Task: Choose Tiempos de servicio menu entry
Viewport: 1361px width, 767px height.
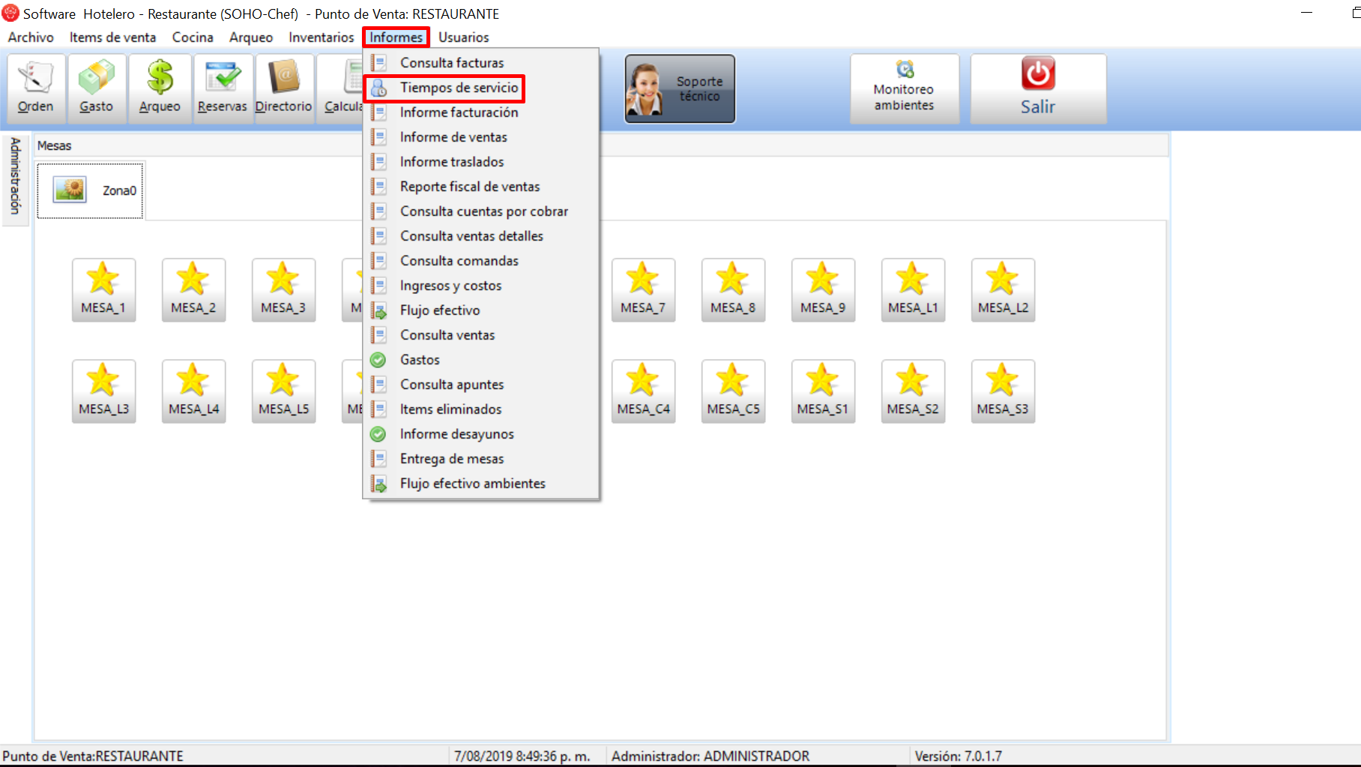Action: point(458,88)
